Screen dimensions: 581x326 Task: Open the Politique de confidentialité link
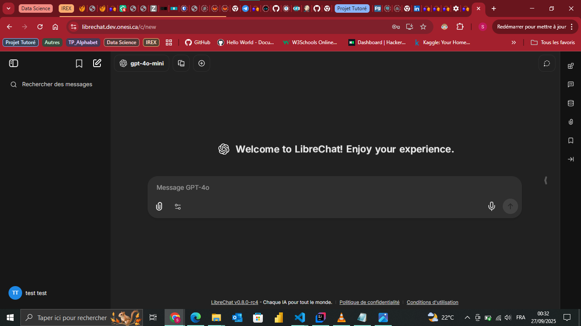pyautogui.click(x=369, y=302)
